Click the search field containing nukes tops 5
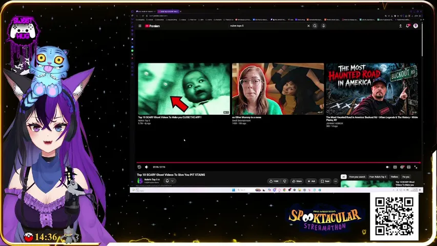 tap(267, 26)
